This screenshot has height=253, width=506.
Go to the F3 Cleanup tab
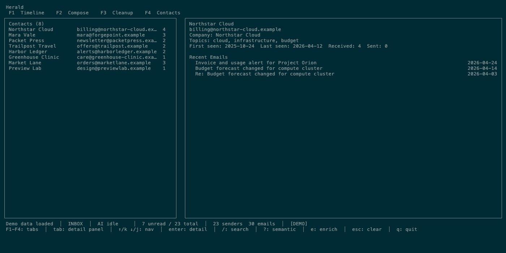click(x=117, y=13)
